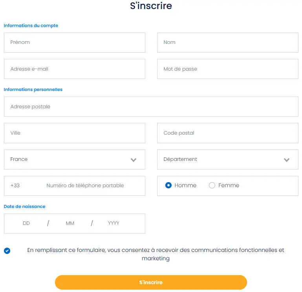The image size is (302, 292).
Task: Click the +33 country code prefix
Action: pyautogui.click(x=15, y=186)
